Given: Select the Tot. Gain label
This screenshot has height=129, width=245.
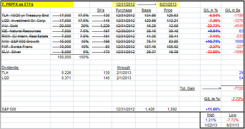Looking at the screenshot, I should click(x=187, y=88).
